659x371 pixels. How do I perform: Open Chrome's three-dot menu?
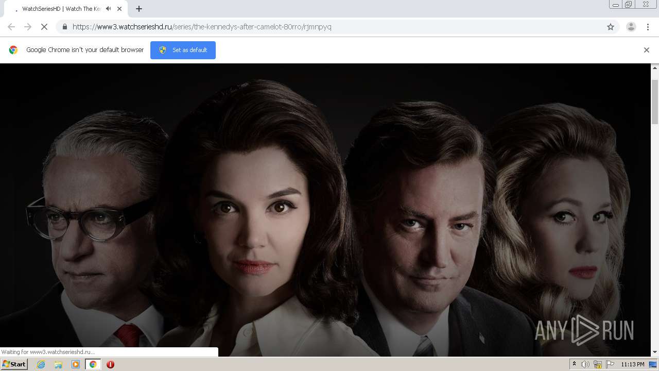tap(648, 27)
